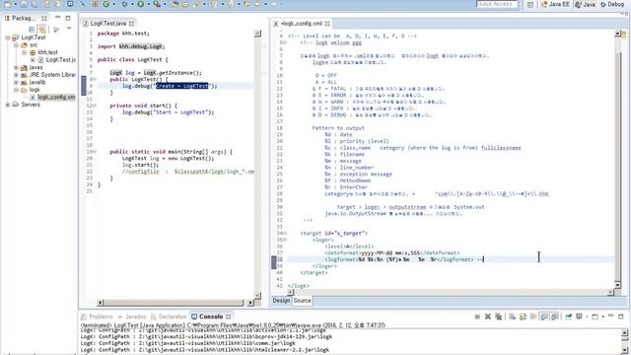Click the Clear Console icon
The image size is (631, 355).
click(x=513, y=317)
